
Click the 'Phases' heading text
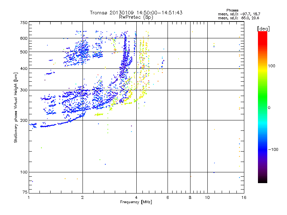(x=232, y=10)
